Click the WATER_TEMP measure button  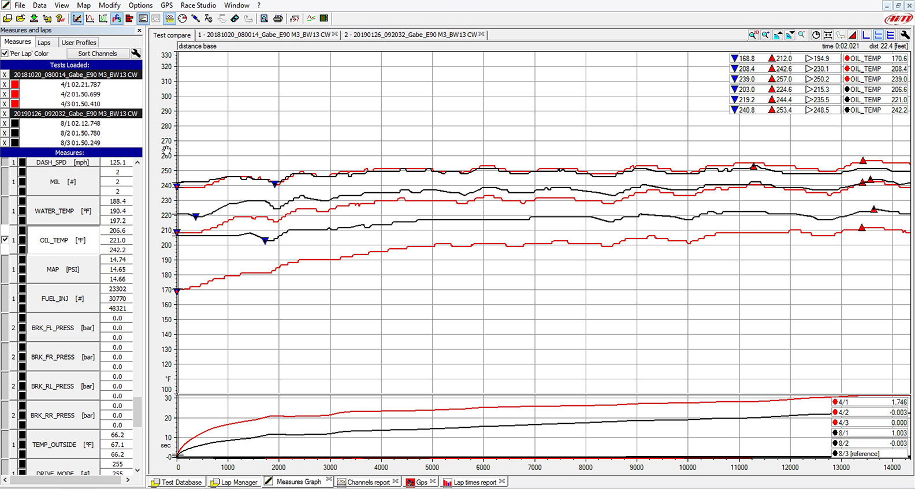pyautogui.click(x=62, y=211)
